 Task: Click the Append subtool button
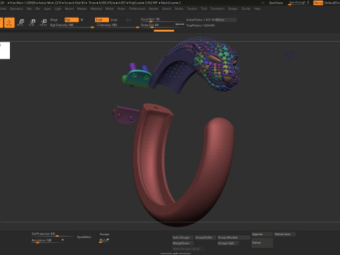tap(262, 234)
